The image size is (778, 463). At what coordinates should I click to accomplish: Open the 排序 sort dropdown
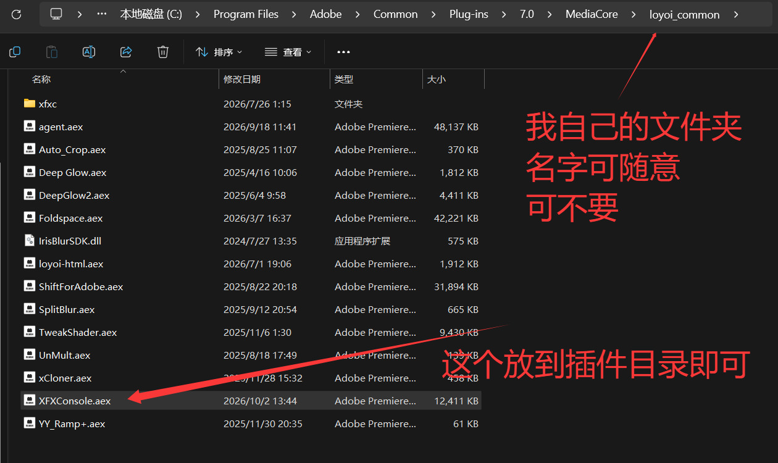pyautogui.click(x=219, y=52)
